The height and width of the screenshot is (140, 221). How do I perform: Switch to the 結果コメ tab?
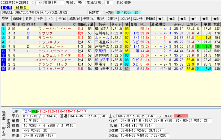pos(74,19)
